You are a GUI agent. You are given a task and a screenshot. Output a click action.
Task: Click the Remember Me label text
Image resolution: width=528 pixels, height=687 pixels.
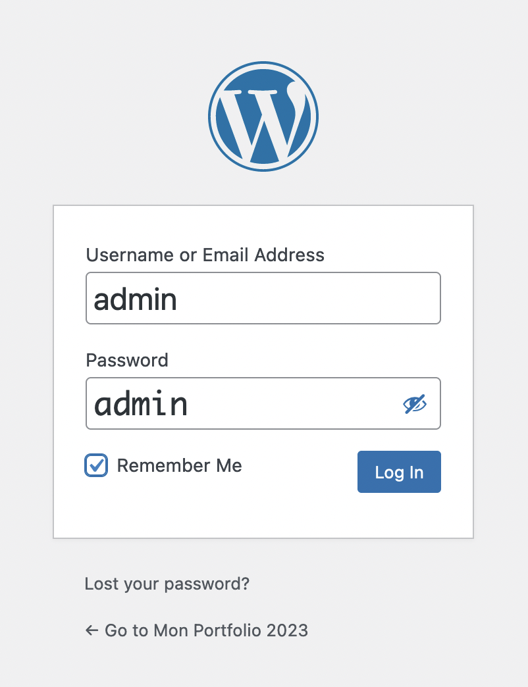pos(179,466)
